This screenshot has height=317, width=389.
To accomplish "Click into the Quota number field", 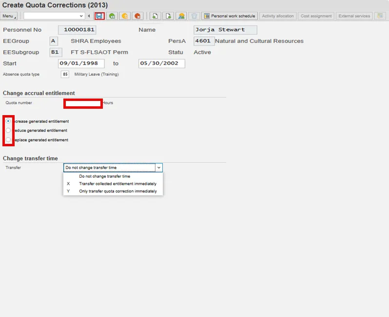I will point(83,103).
